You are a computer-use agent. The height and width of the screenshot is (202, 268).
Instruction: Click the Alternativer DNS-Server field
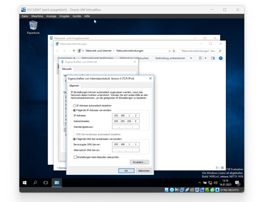126,150
